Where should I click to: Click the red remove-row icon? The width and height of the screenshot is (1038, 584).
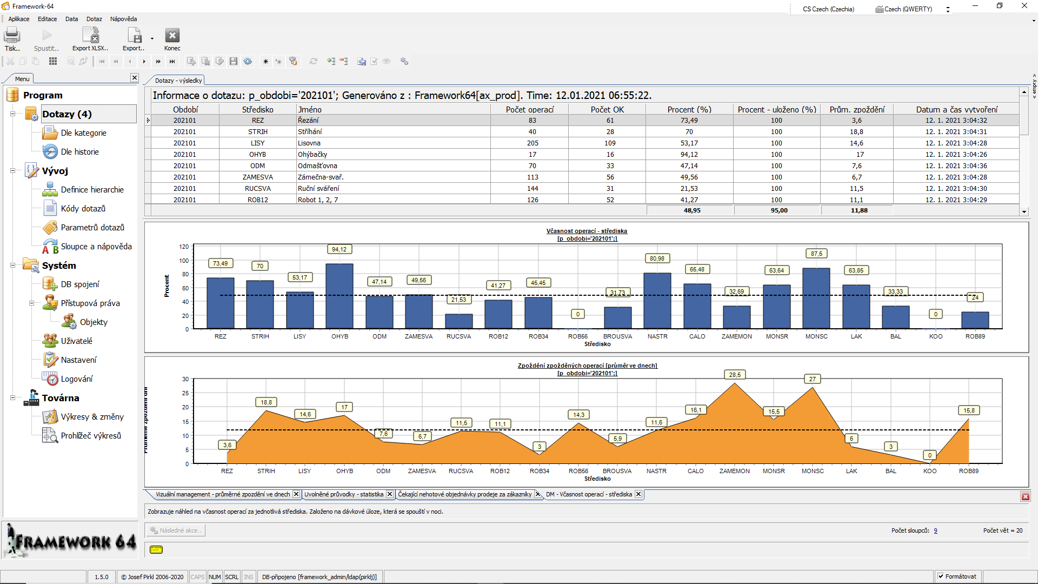pos(344,62)
